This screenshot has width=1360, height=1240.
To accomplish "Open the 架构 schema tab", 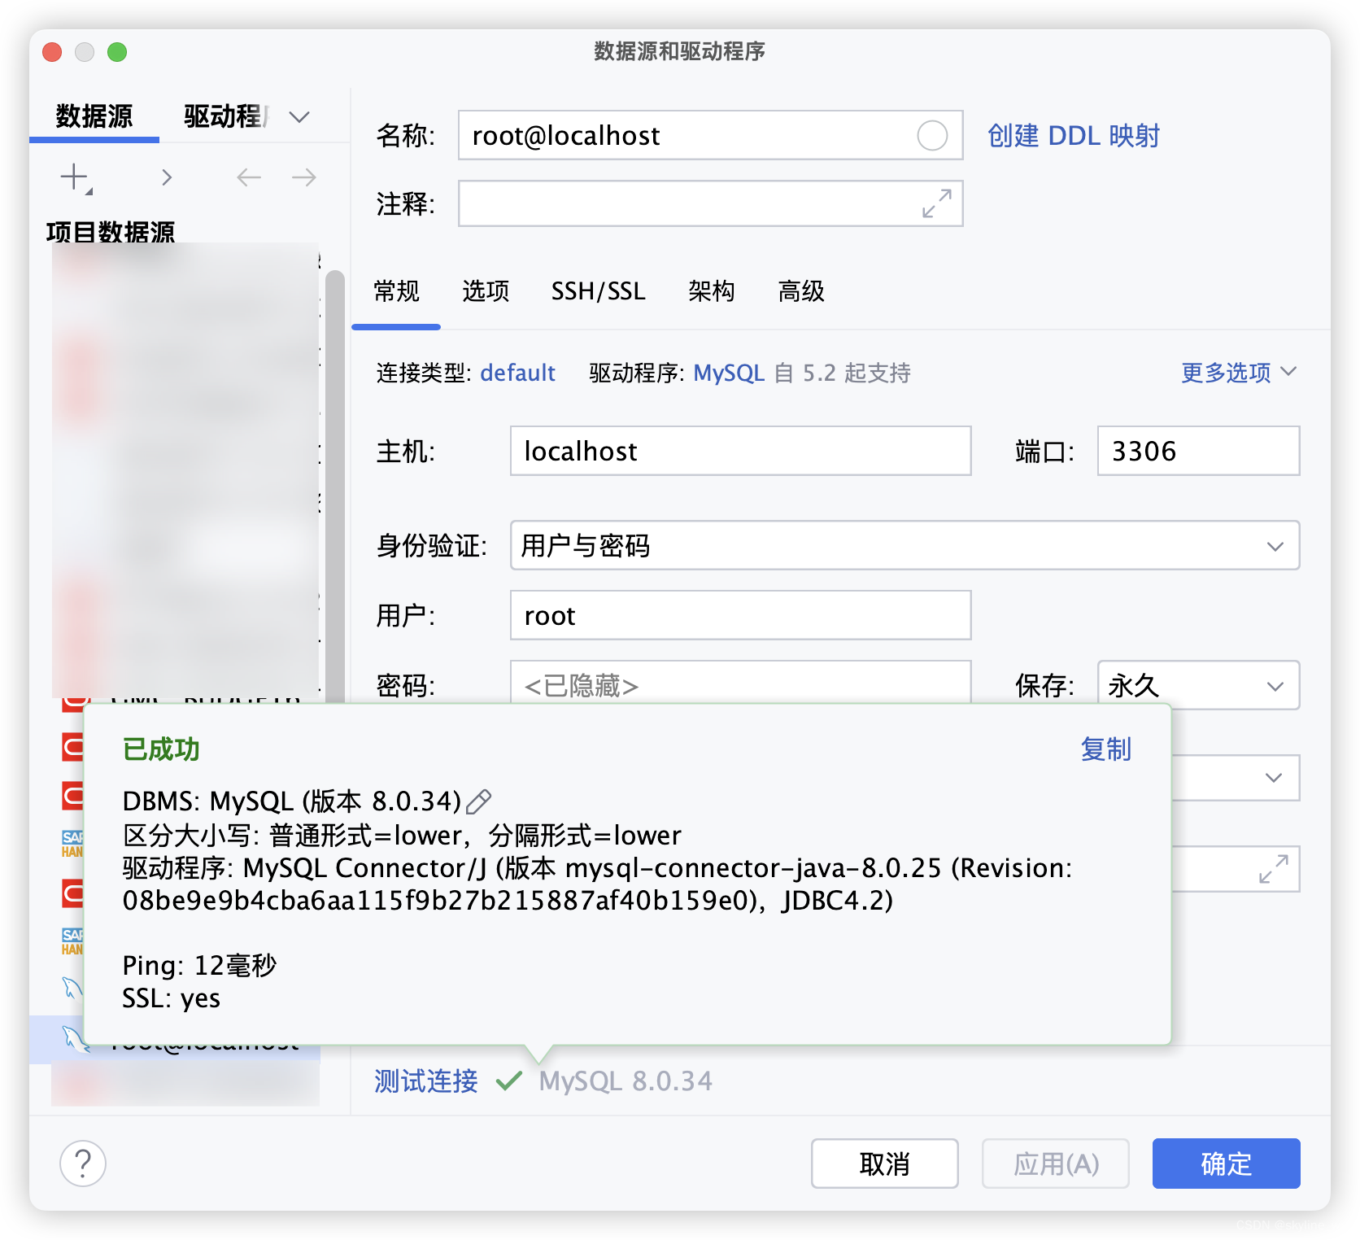I will point(712,291).
